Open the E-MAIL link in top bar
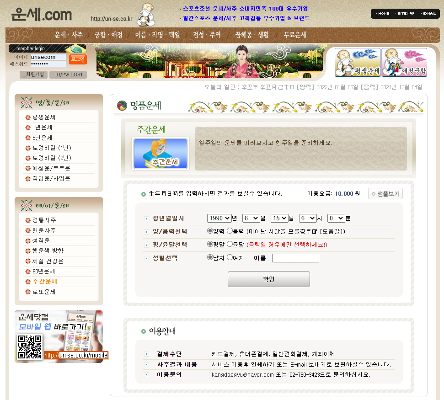The image size is (444, 400). coord(428,14)
